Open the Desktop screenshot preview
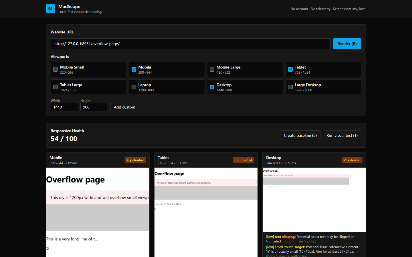The image size is (412, 257). (314, 200)
